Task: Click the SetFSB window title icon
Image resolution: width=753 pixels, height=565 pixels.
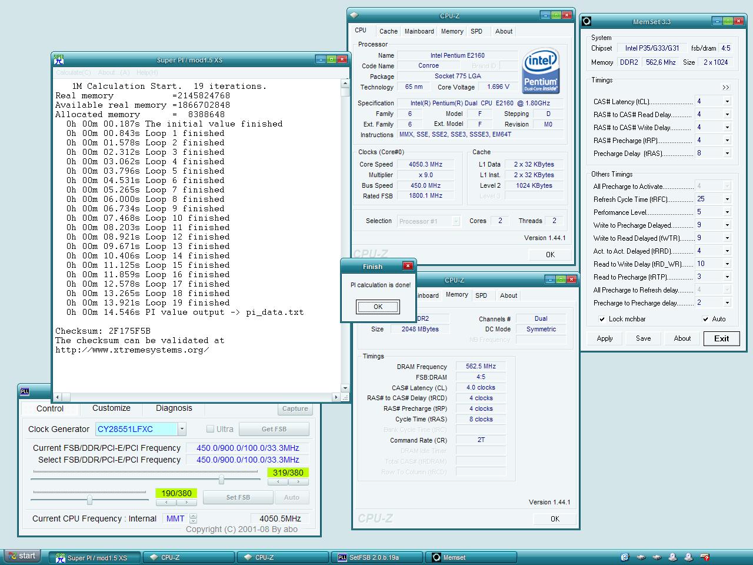Action: pos(25,391)
